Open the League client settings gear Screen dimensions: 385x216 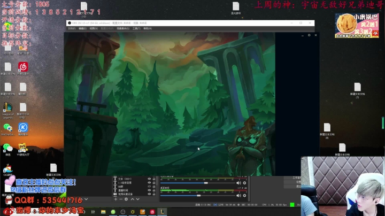(309, 35)
